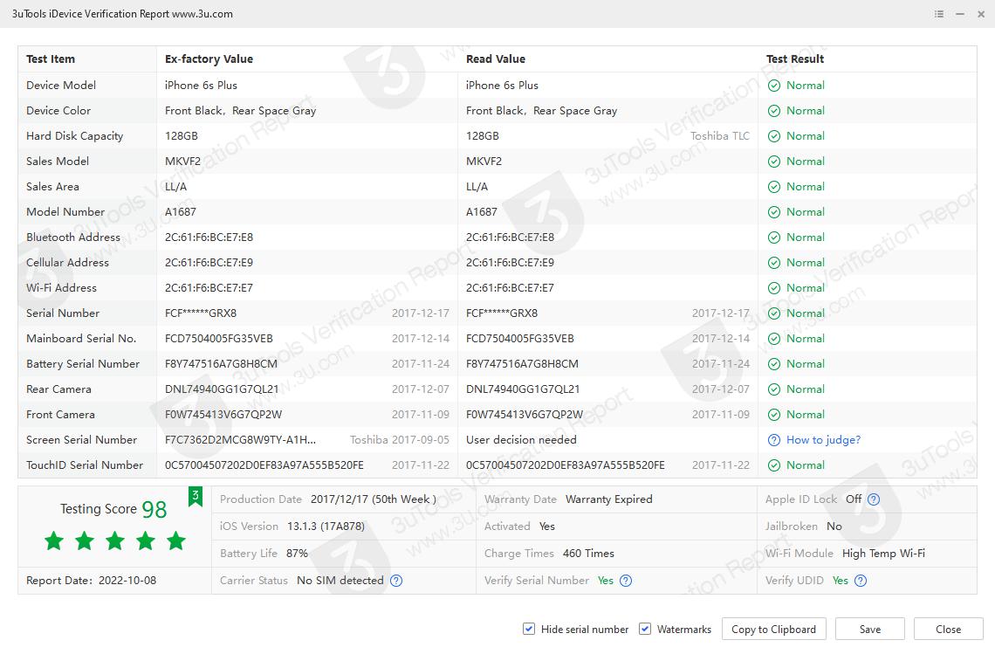Click the Yes value beside Verify Serial Number
Viewport: 995px width, 654px height.
606,581
